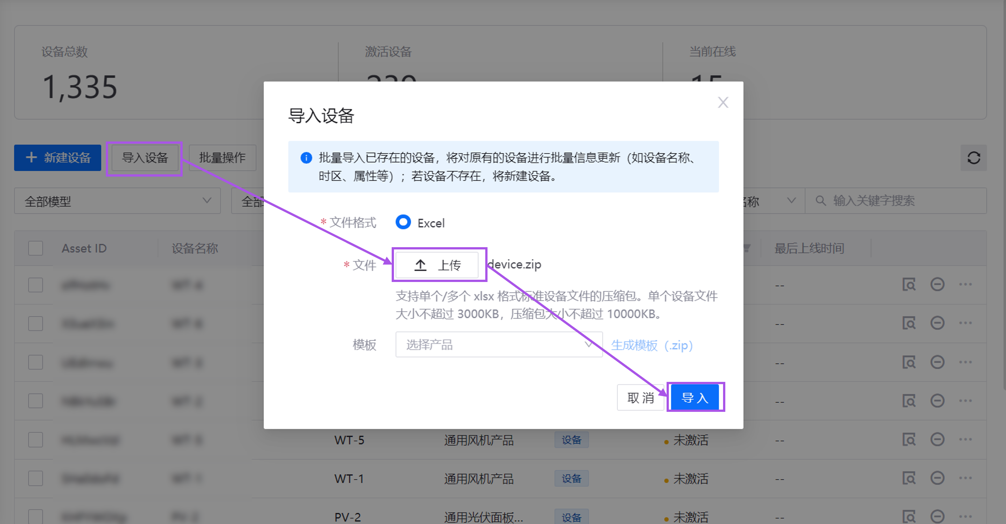The image size is (1006, 524).
Task: Click the Asset ID column header
Action: tap(84, 248)
